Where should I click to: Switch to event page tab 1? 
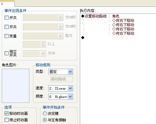(7, 4)
